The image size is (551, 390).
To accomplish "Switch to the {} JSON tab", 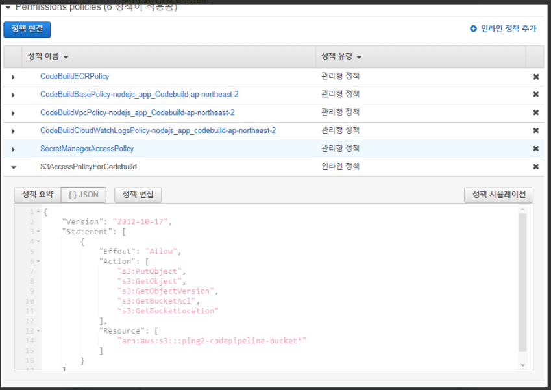I will (x=84, y=195).
